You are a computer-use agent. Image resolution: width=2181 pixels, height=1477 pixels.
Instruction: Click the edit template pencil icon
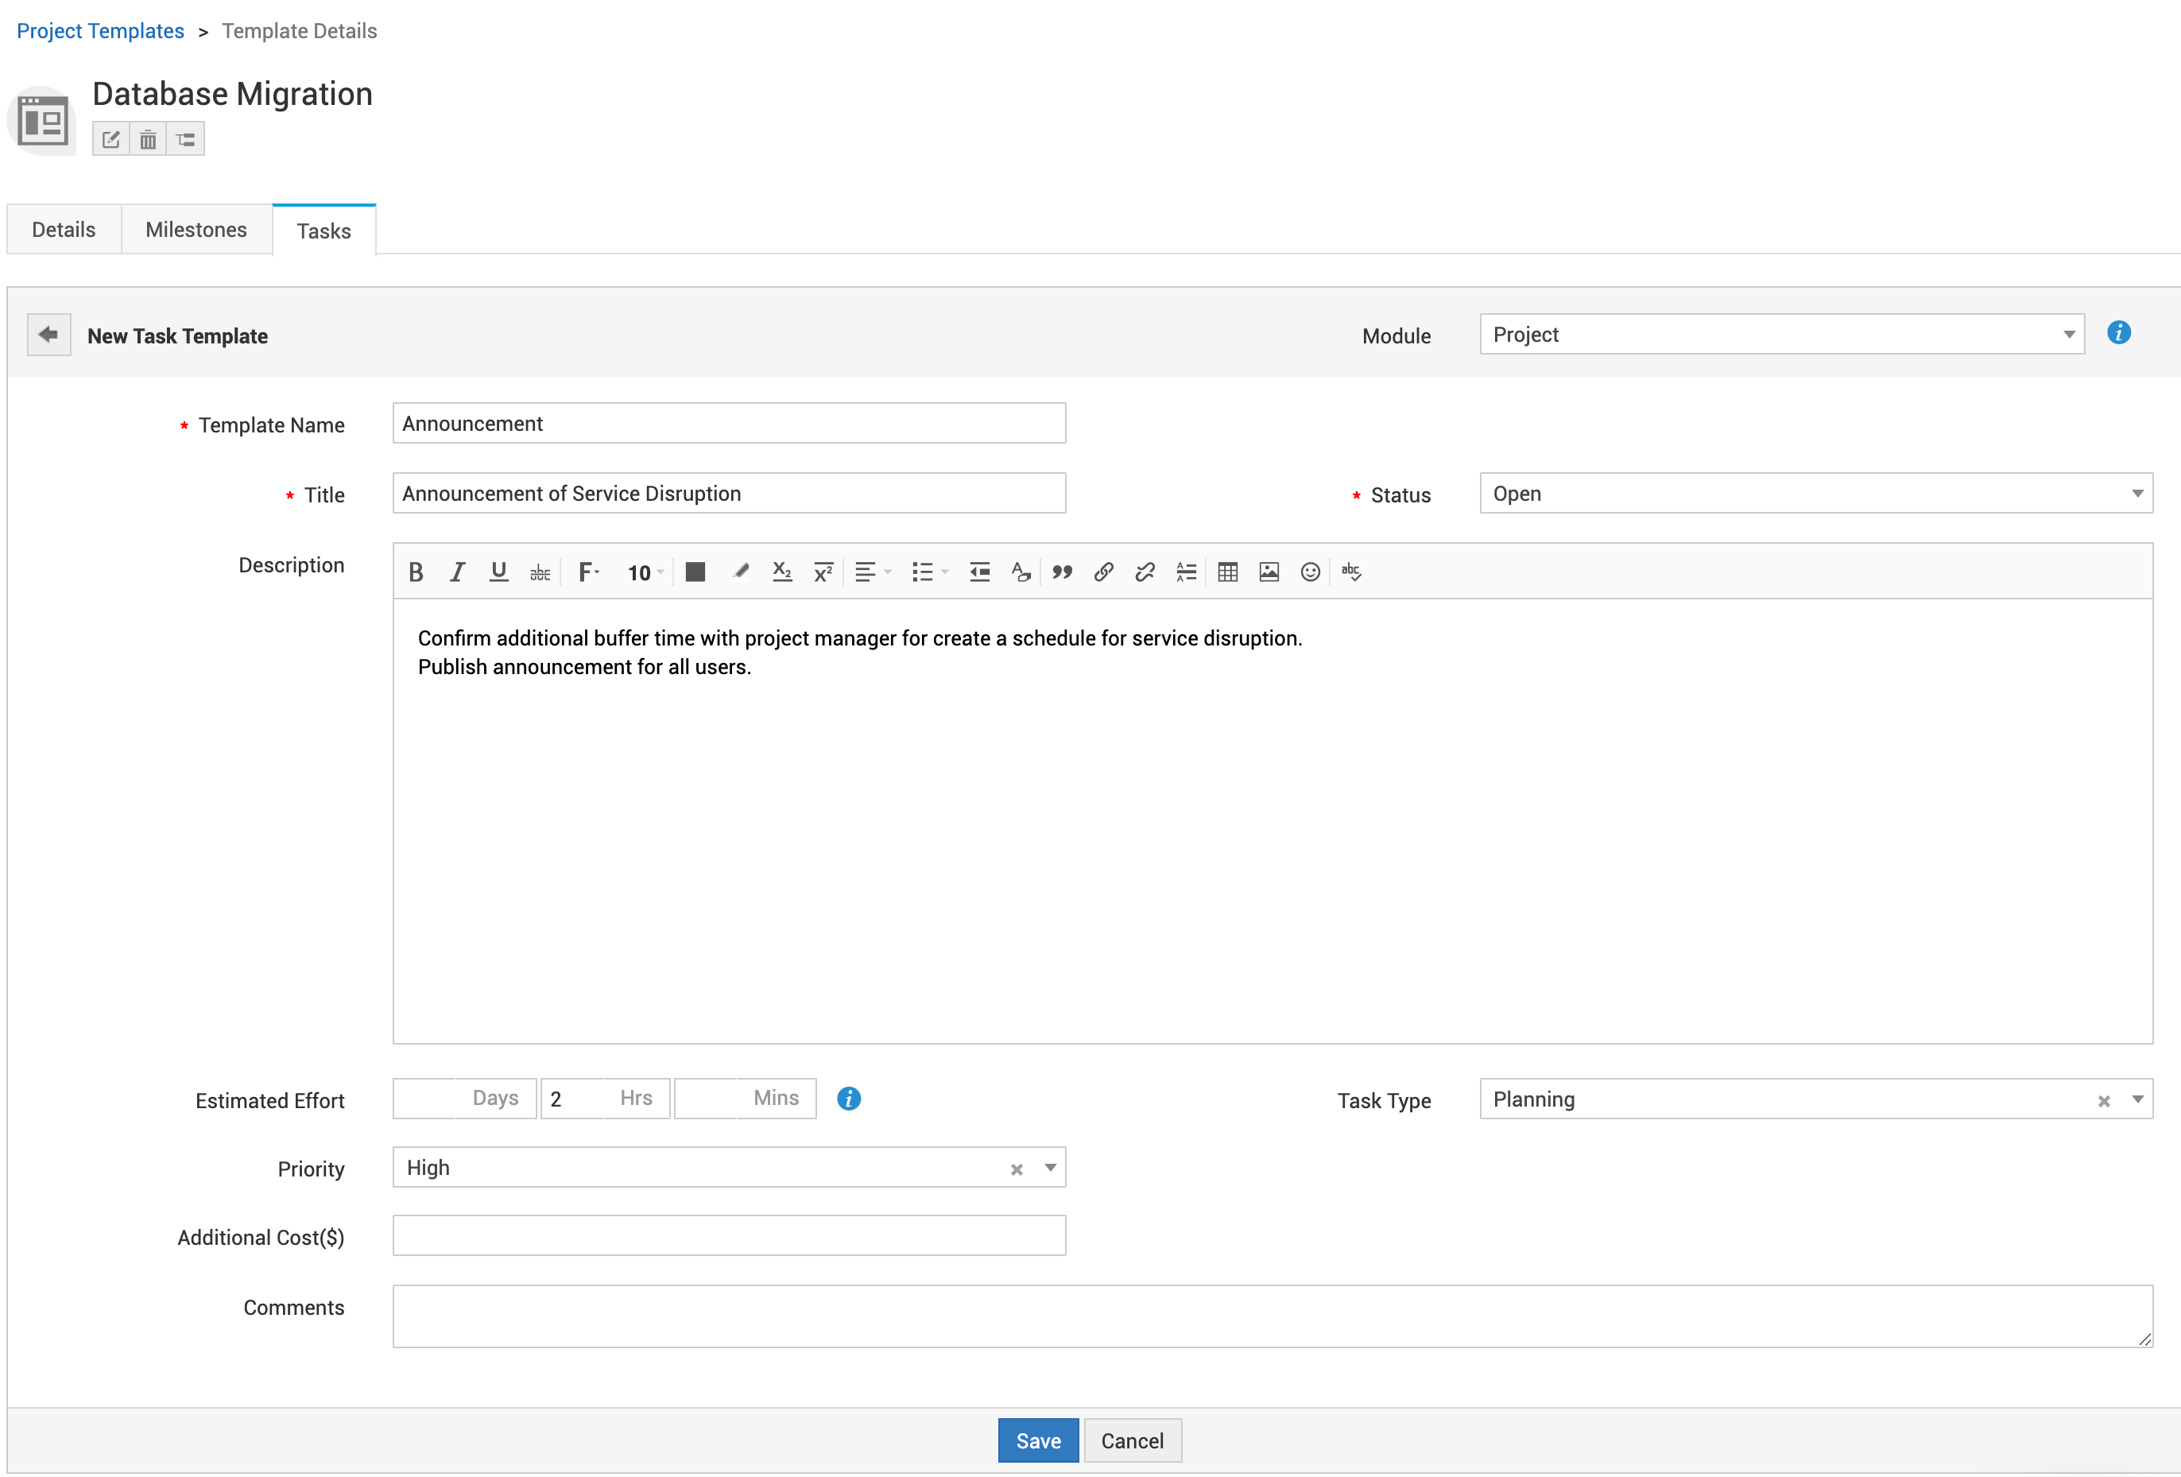tap(110, 140)
